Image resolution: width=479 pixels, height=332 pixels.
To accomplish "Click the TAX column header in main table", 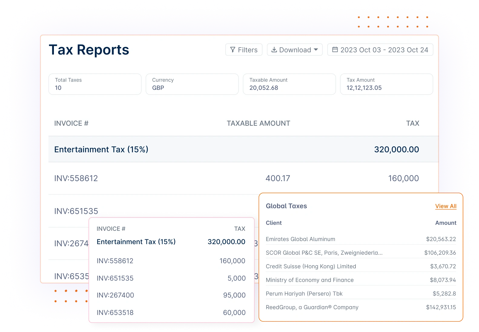I will tap(413, 123).
